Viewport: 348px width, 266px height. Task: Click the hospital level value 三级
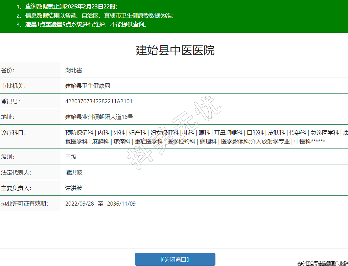coord(71,157)
